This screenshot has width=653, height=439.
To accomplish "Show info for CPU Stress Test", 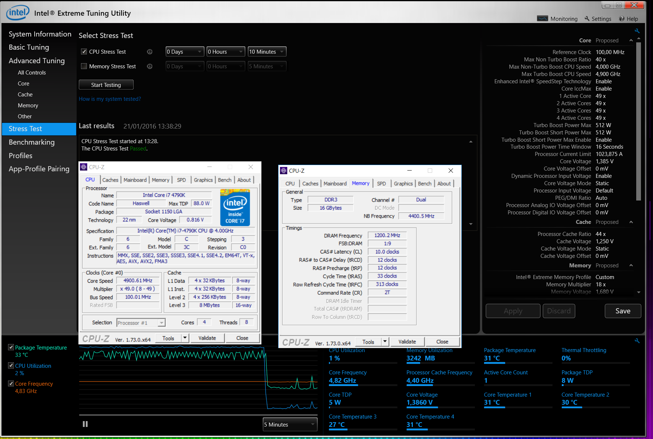I will click(150, 52).
